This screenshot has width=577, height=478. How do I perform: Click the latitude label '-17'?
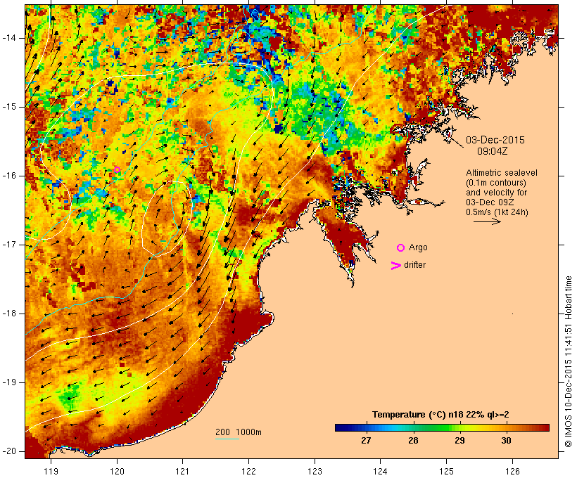point(9,245)
